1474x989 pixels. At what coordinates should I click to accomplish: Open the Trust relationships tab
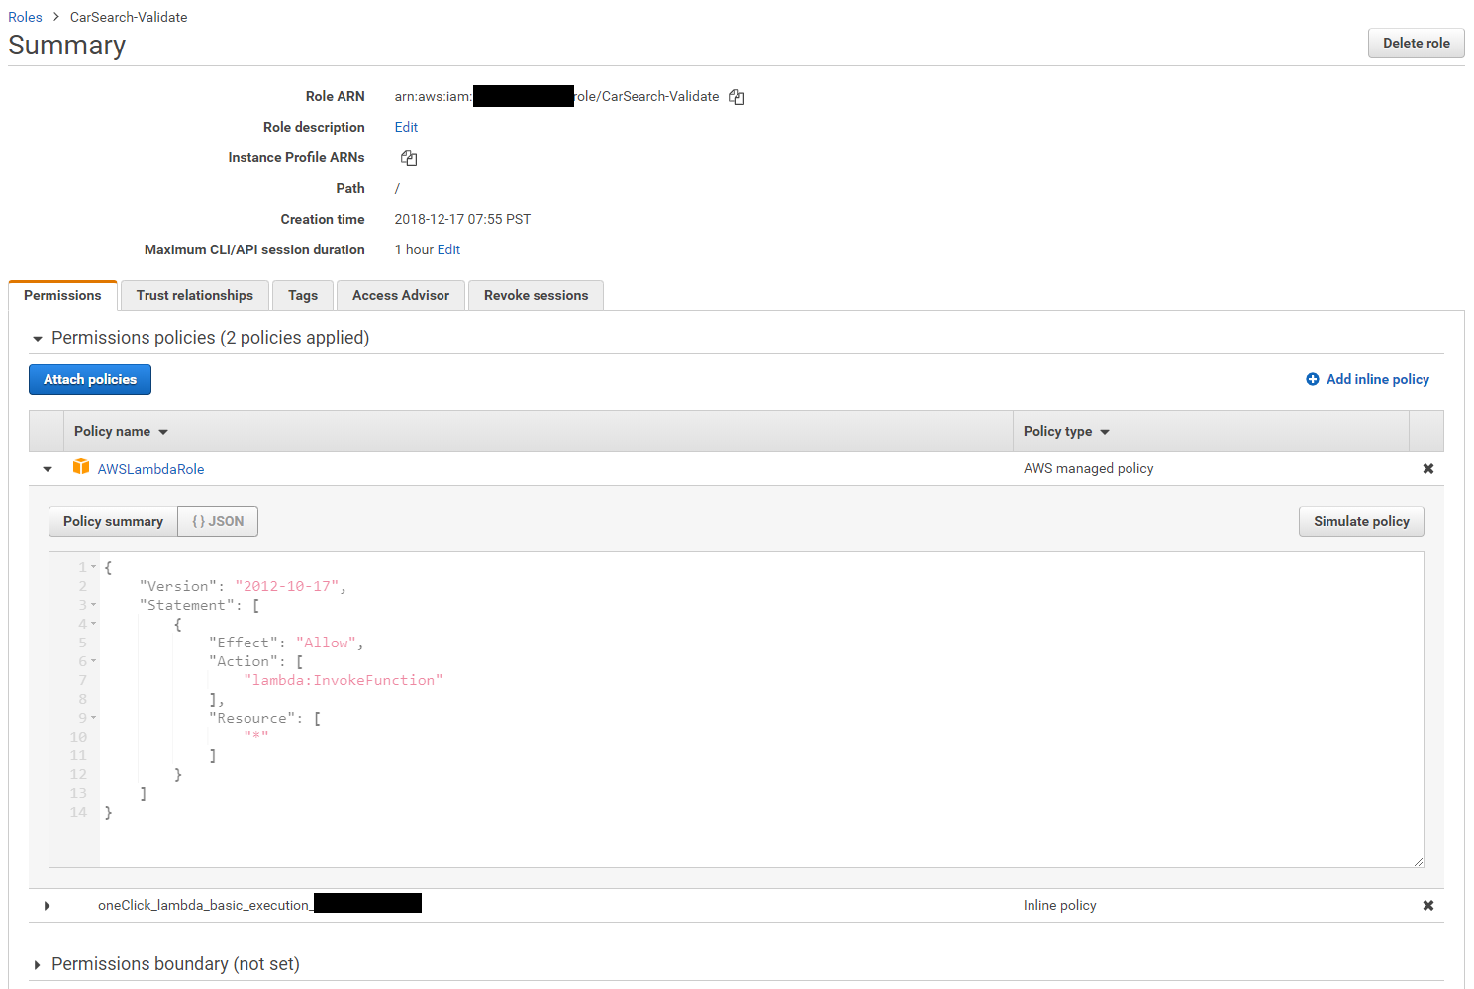195,295
